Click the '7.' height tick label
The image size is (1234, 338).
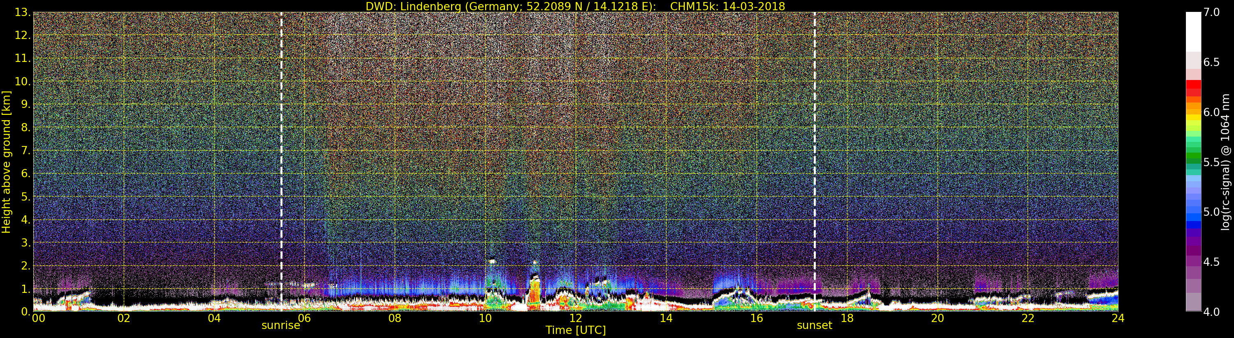point(25,151)
